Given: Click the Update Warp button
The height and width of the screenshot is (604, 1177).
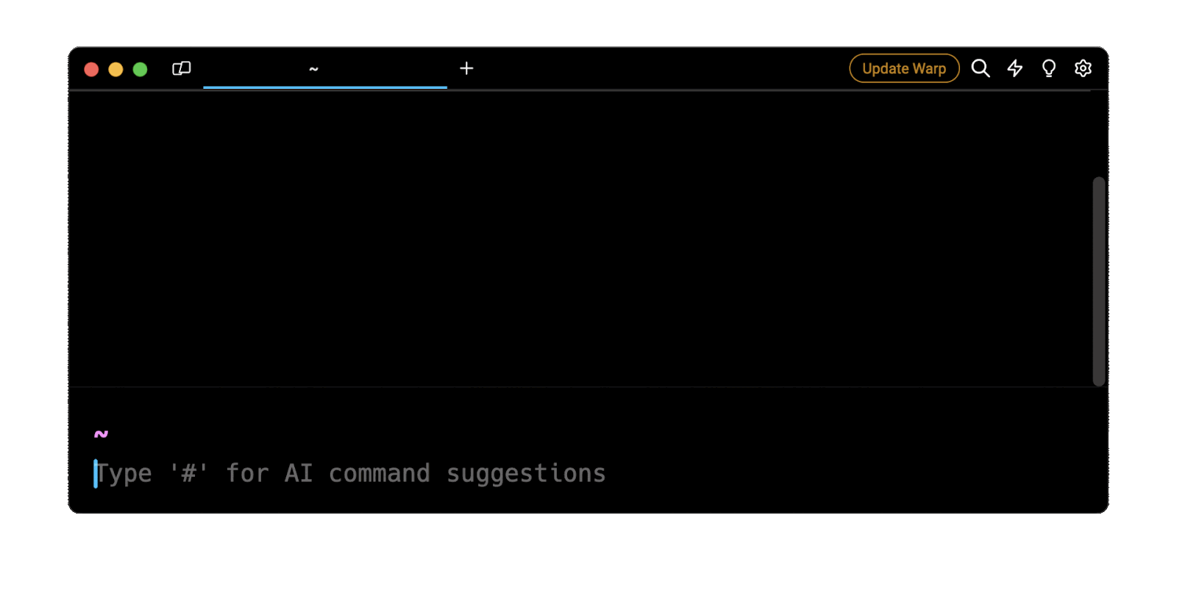Looking at the screenshot, I should pyautogui.click(x=903, y=68).
